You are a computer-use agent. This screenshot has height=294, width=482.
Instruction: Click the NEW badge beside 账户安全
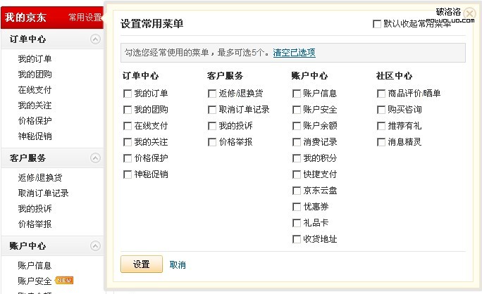click(64, 281)
